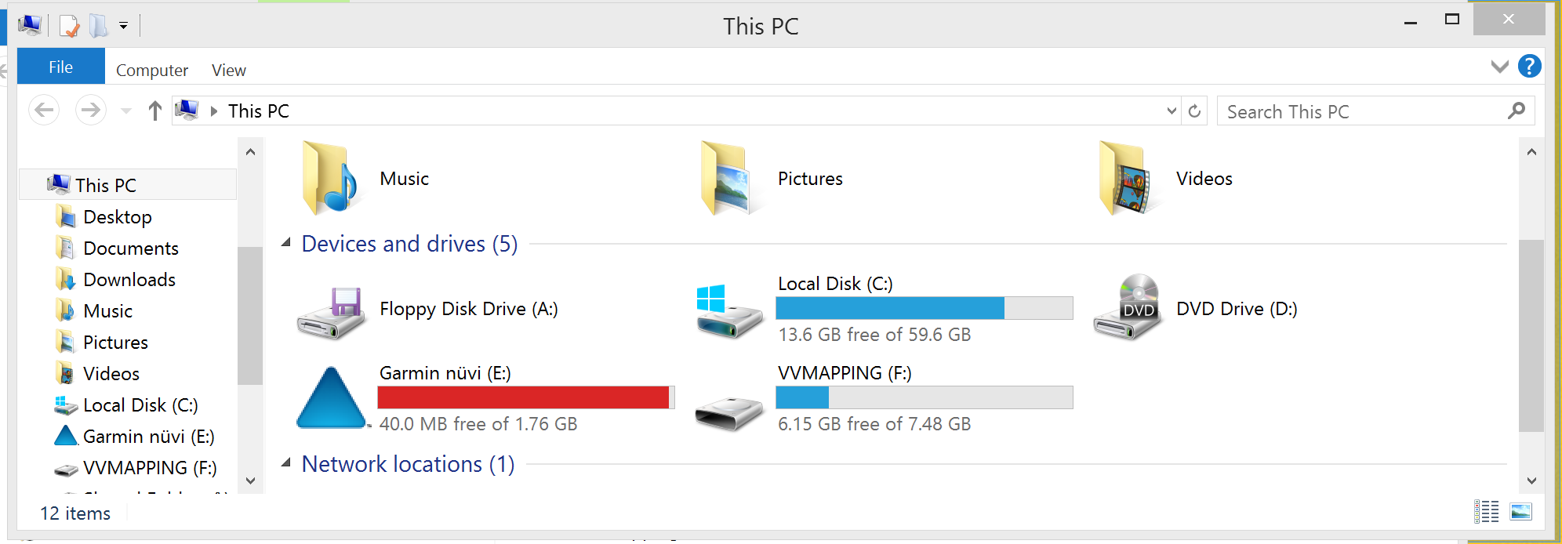This screenshot has width=1562, height=544.
Task: Open the Music folder icon in main pane
Action: [x=330, y=179]
